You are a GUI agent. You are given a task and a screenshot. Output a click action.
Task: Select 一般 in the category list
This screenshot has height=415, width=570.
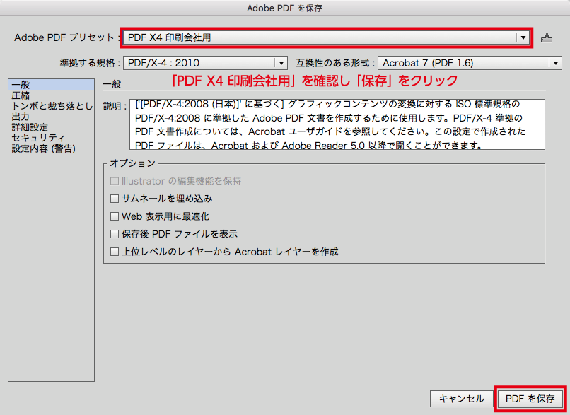tap(21, 85)
